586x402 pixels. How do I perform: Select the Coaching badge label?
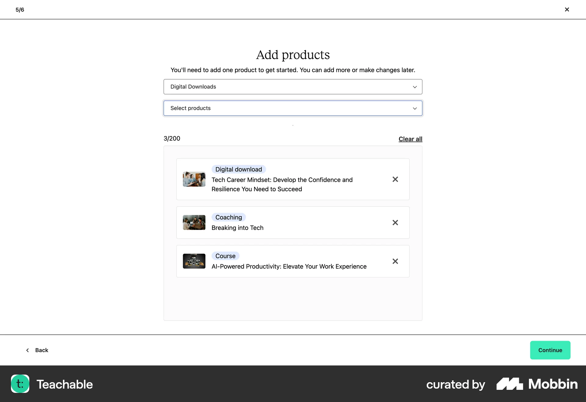[x=228, y=217]
